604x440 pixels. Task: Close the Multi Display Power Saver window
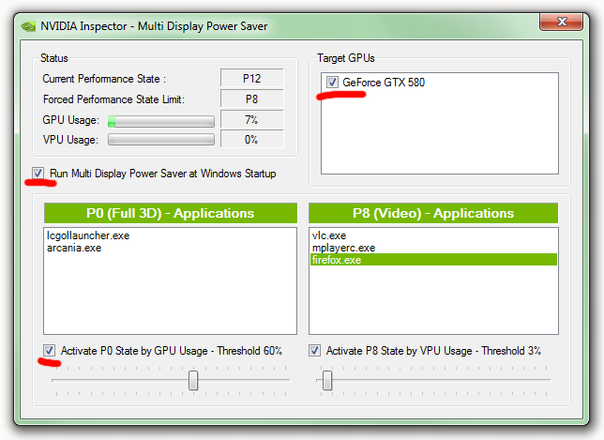coord(561,22)
